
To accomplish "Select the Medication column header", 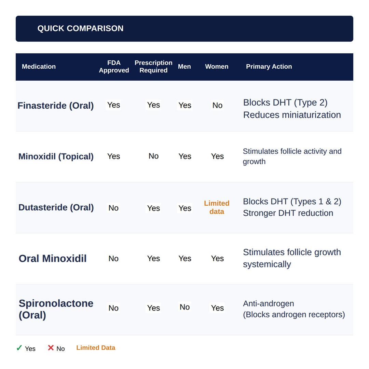I will click(39, 66).
